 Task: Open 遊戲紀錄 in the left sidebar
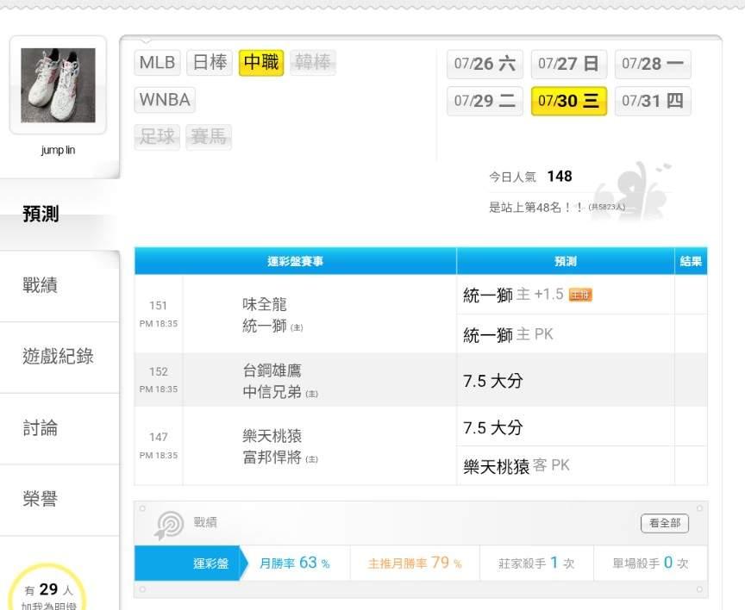[x=58, y=357]
